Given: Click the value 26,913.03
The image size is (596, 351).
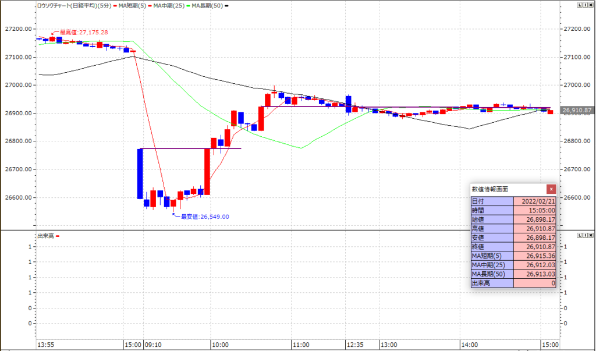Looking at the screenshot, I should point(535,274).
